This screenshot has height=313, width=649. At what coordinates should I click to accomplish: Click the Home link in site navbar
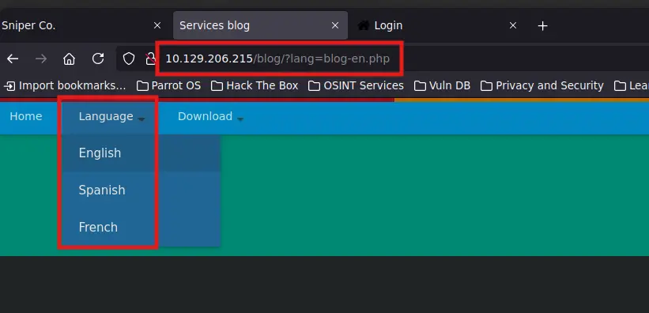[x=26, y=117]
